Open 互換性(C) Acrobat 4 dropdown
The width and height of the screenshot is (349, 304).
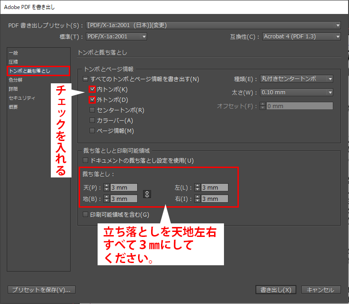[x=301, y=36]
